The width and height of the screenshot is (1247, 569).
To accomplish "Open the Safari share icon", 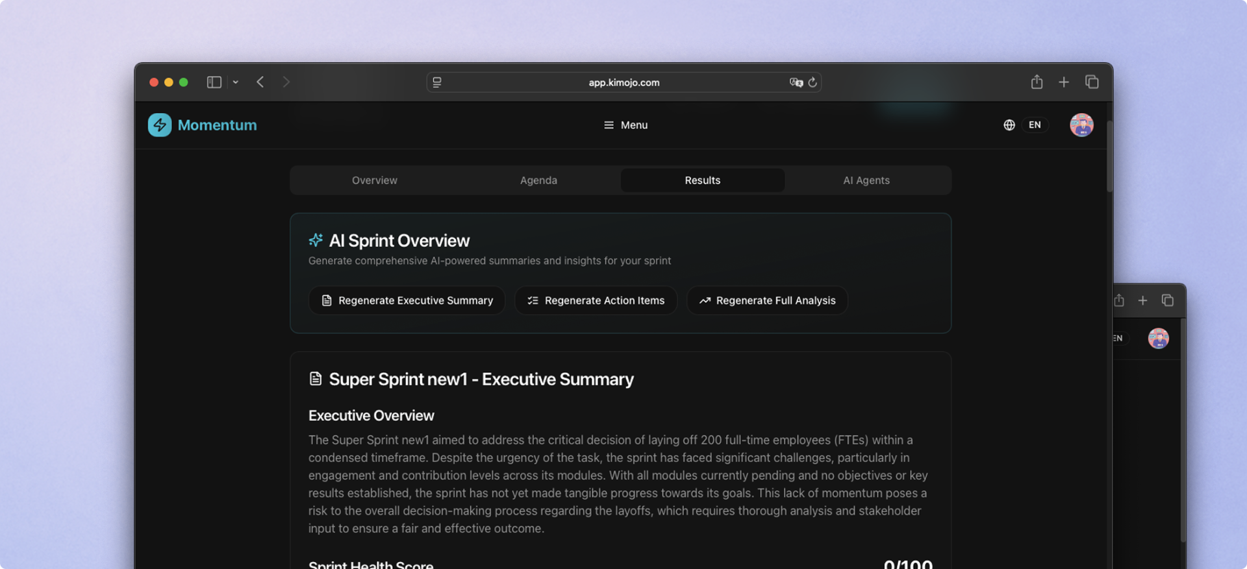I will (1037, 82).
